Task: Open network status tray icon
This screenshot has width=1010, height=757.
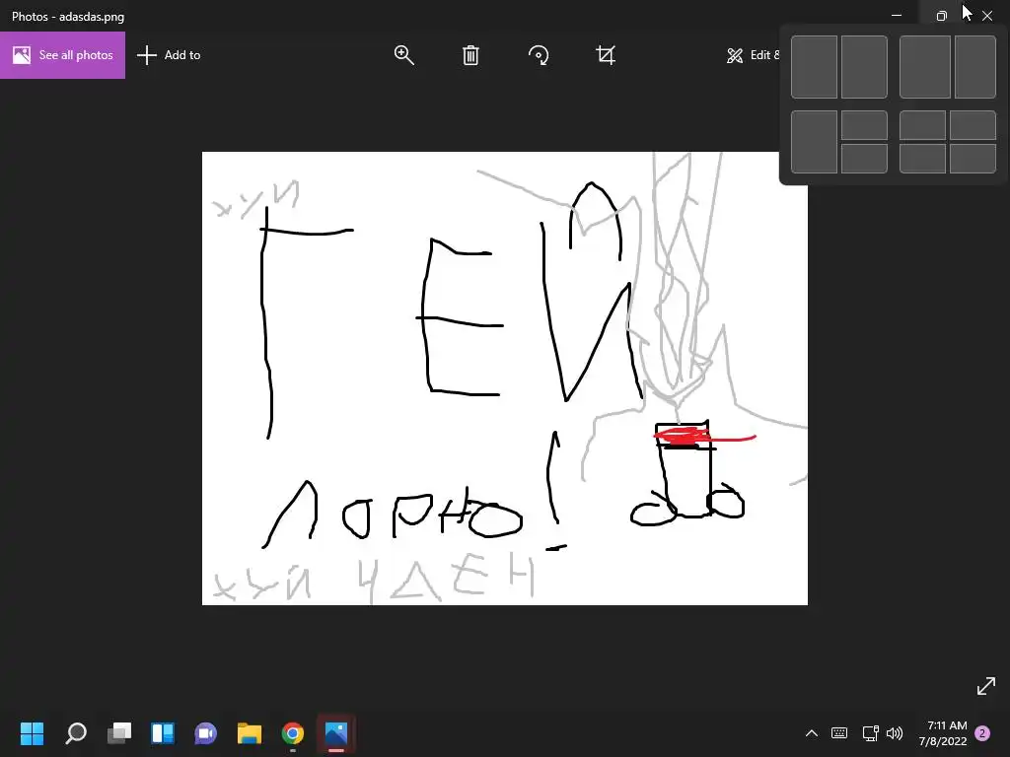Action: 870,733
